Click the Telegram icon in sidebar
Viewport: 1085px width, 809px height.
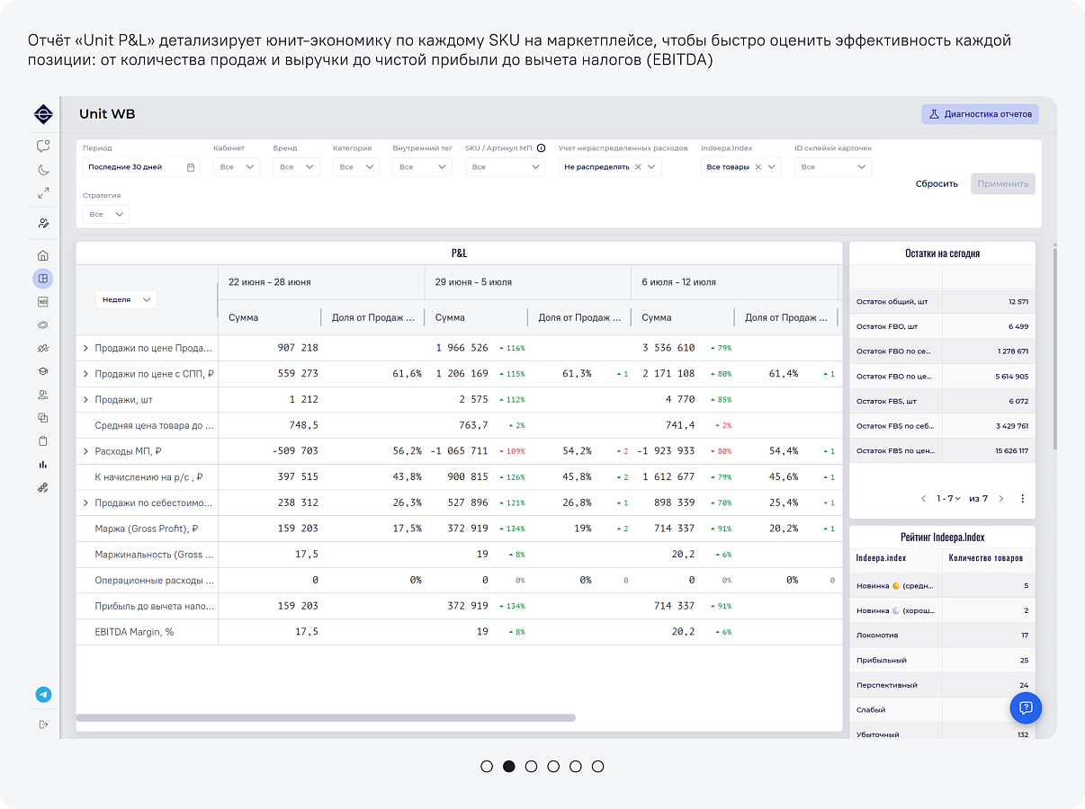pyautogui.click(x=43, y=695)
